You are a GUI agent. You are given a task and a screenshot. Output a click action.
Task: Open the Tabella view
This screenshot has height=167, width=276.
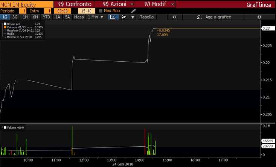(147, 17)
